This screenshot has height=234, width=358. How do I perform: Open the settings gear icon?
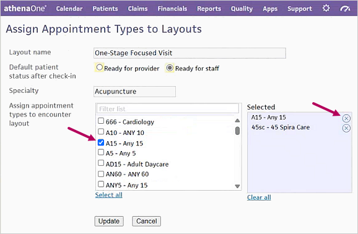[x=326, y=9]
